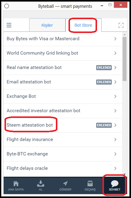Open the hamburger menu icon

point(9,25)
